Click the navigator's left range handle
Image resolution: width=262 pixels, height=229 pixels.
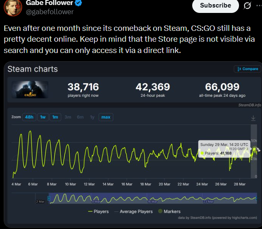point(49,198)
